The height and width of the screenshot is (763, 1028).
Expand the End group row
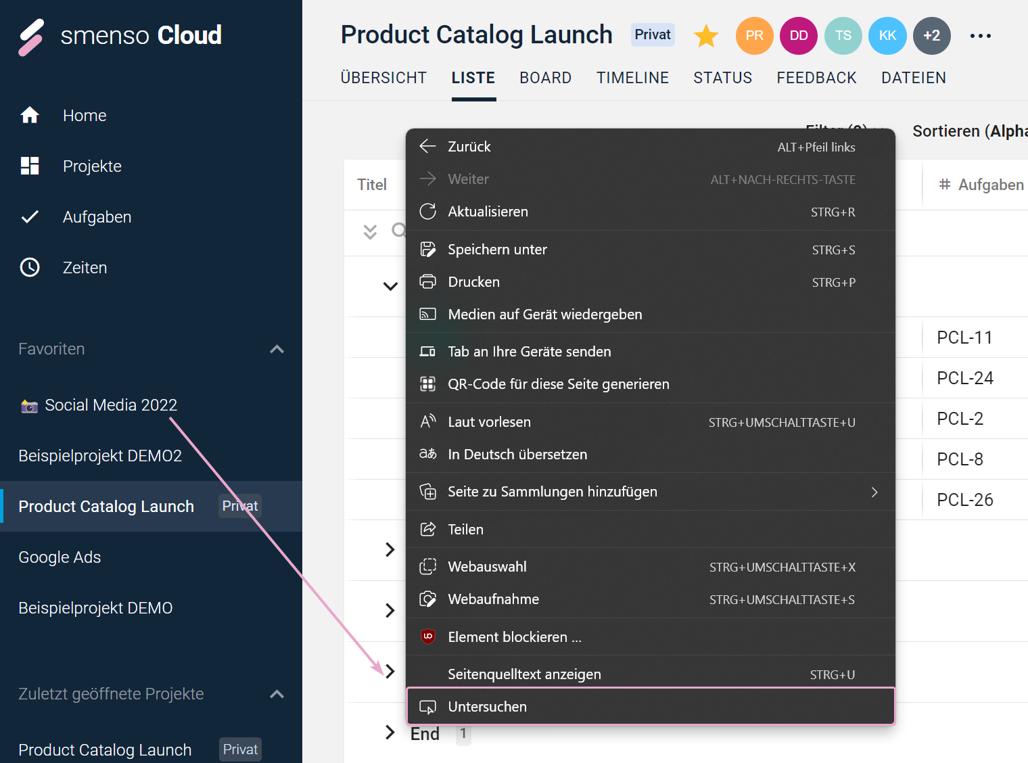(x=390, y=733)
